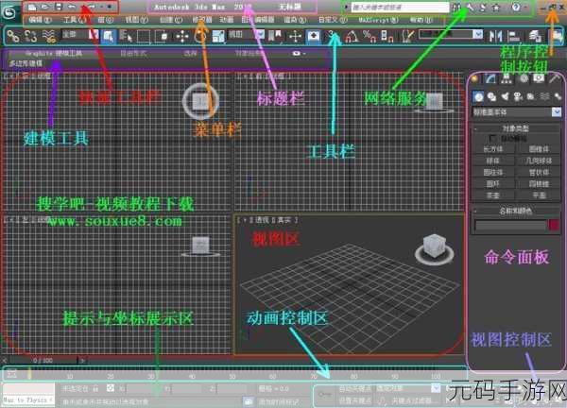Click the Select and Link tool
The height and width of the screenshot is (408, 567).
(13, 36)
